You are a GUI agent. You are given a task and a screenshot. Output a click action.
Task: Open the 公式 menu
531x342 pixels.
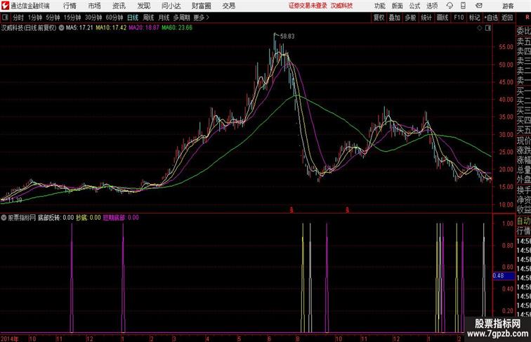[414, 6]
